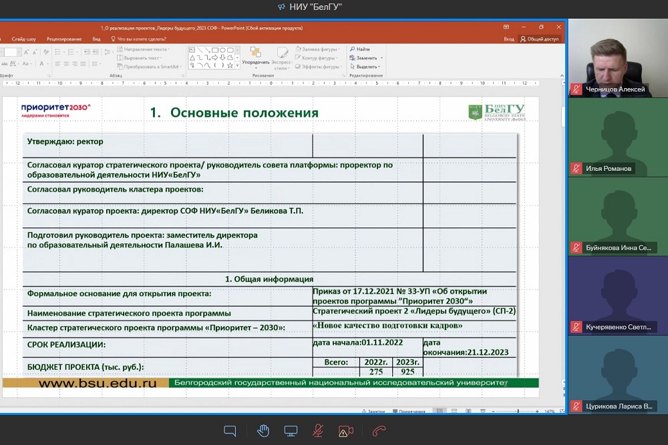668x445 pixels.
Task: Open the chat icon in conference toolbar
Action: (230, 432)
